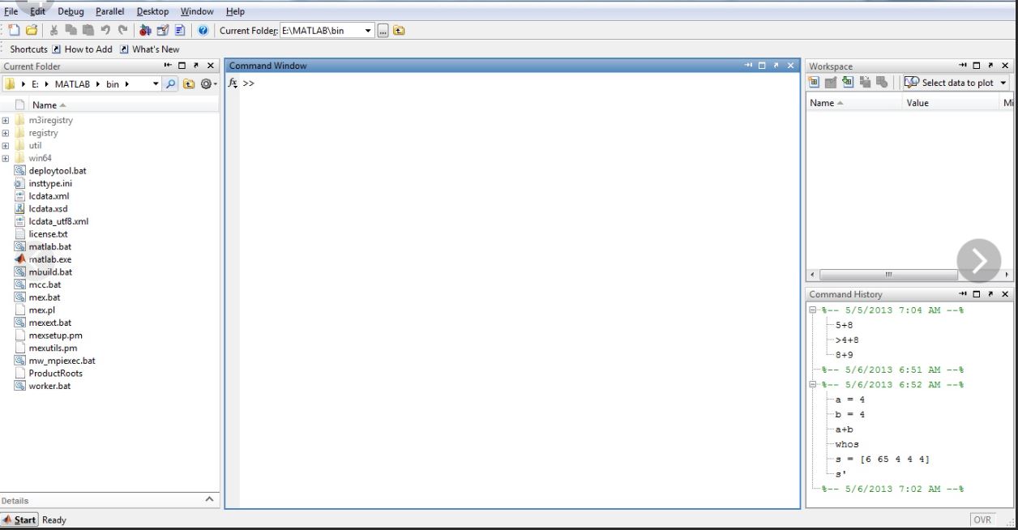Click the How to Add shortcut
The height and width of the screenshot is (530, 1018).
click(82, 49)
